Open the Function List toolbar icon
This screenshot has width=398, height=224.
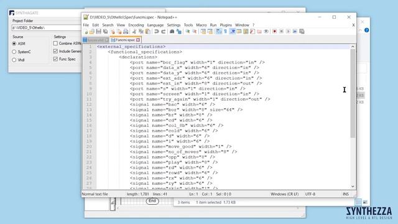pyautogui.click(x=252, y=32)
